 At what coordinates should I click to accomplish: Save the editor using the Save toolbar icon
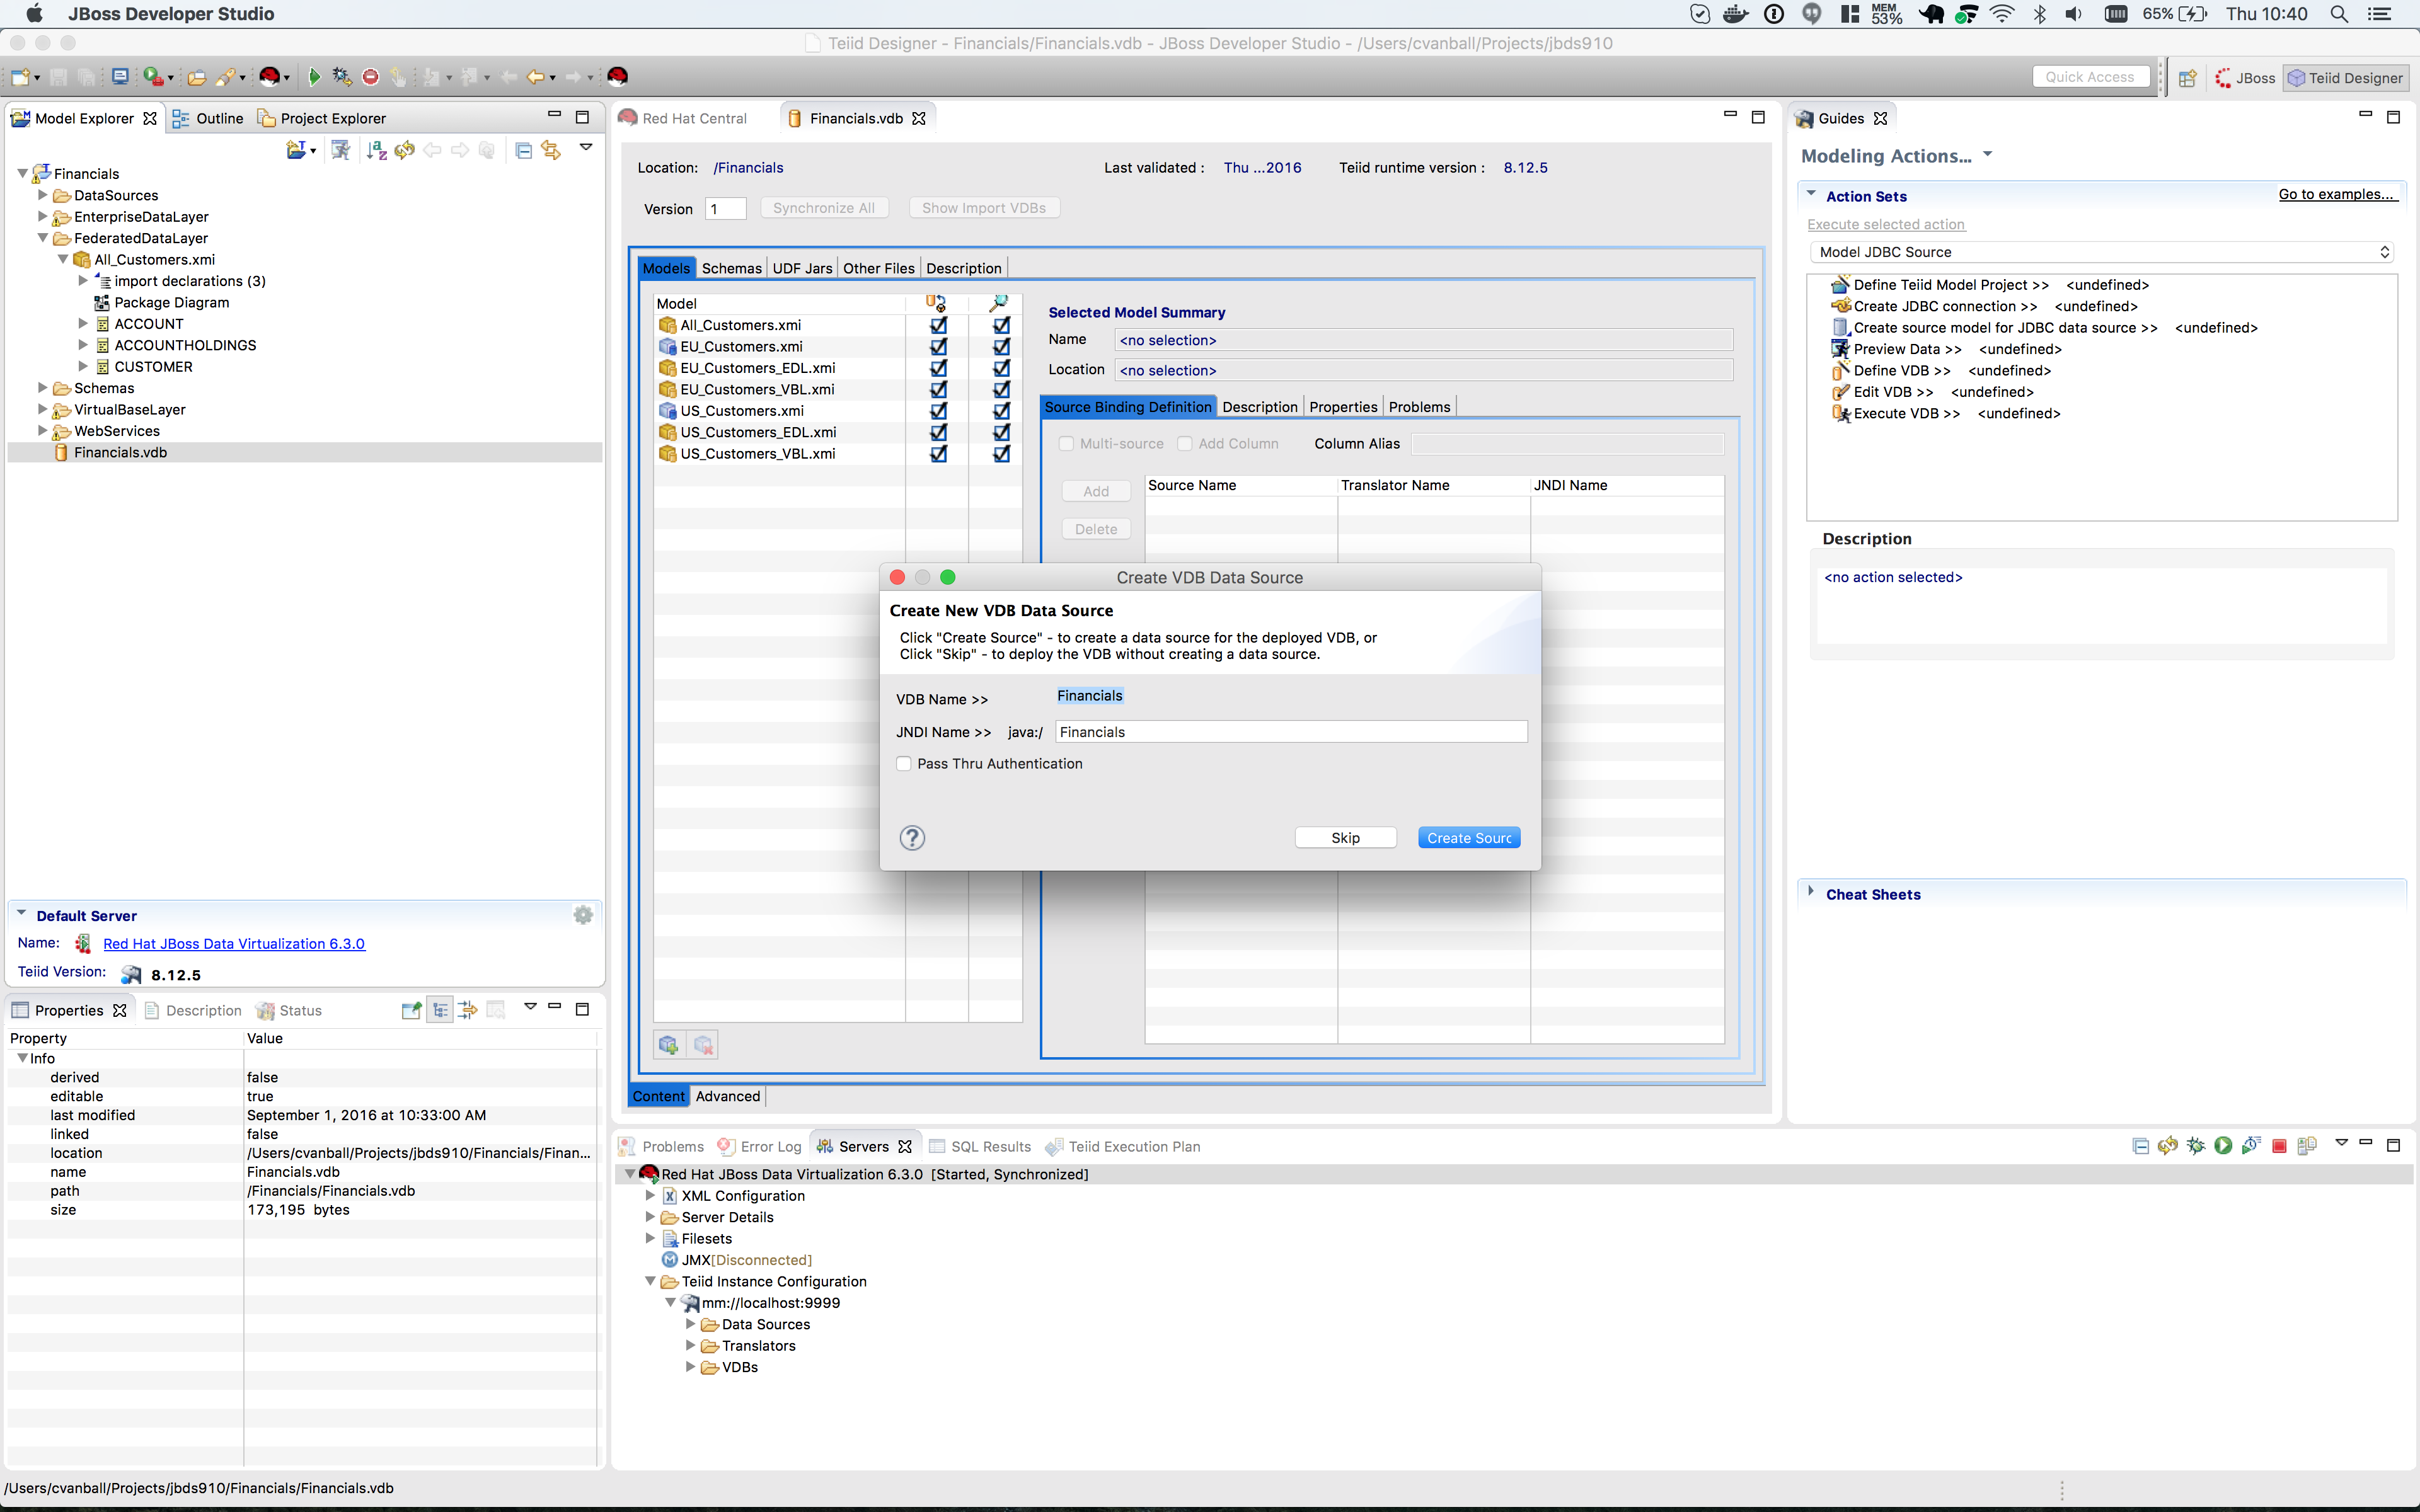(x=57, y=77)
